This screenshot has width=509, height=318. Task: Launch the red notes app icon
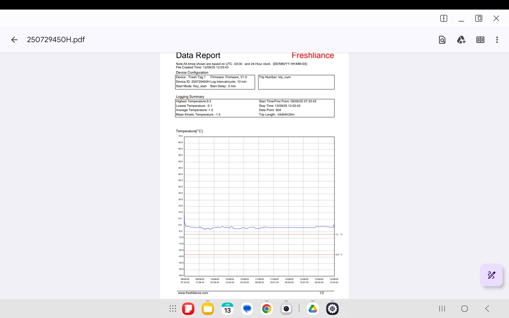click(188, 309)
